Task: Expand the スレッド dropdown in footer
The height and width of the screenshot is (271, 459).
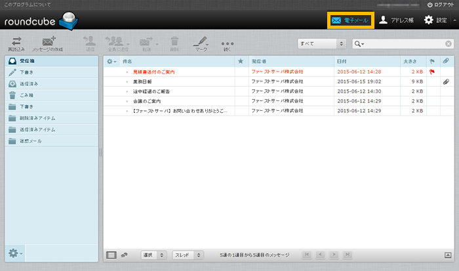Action: 187,255
